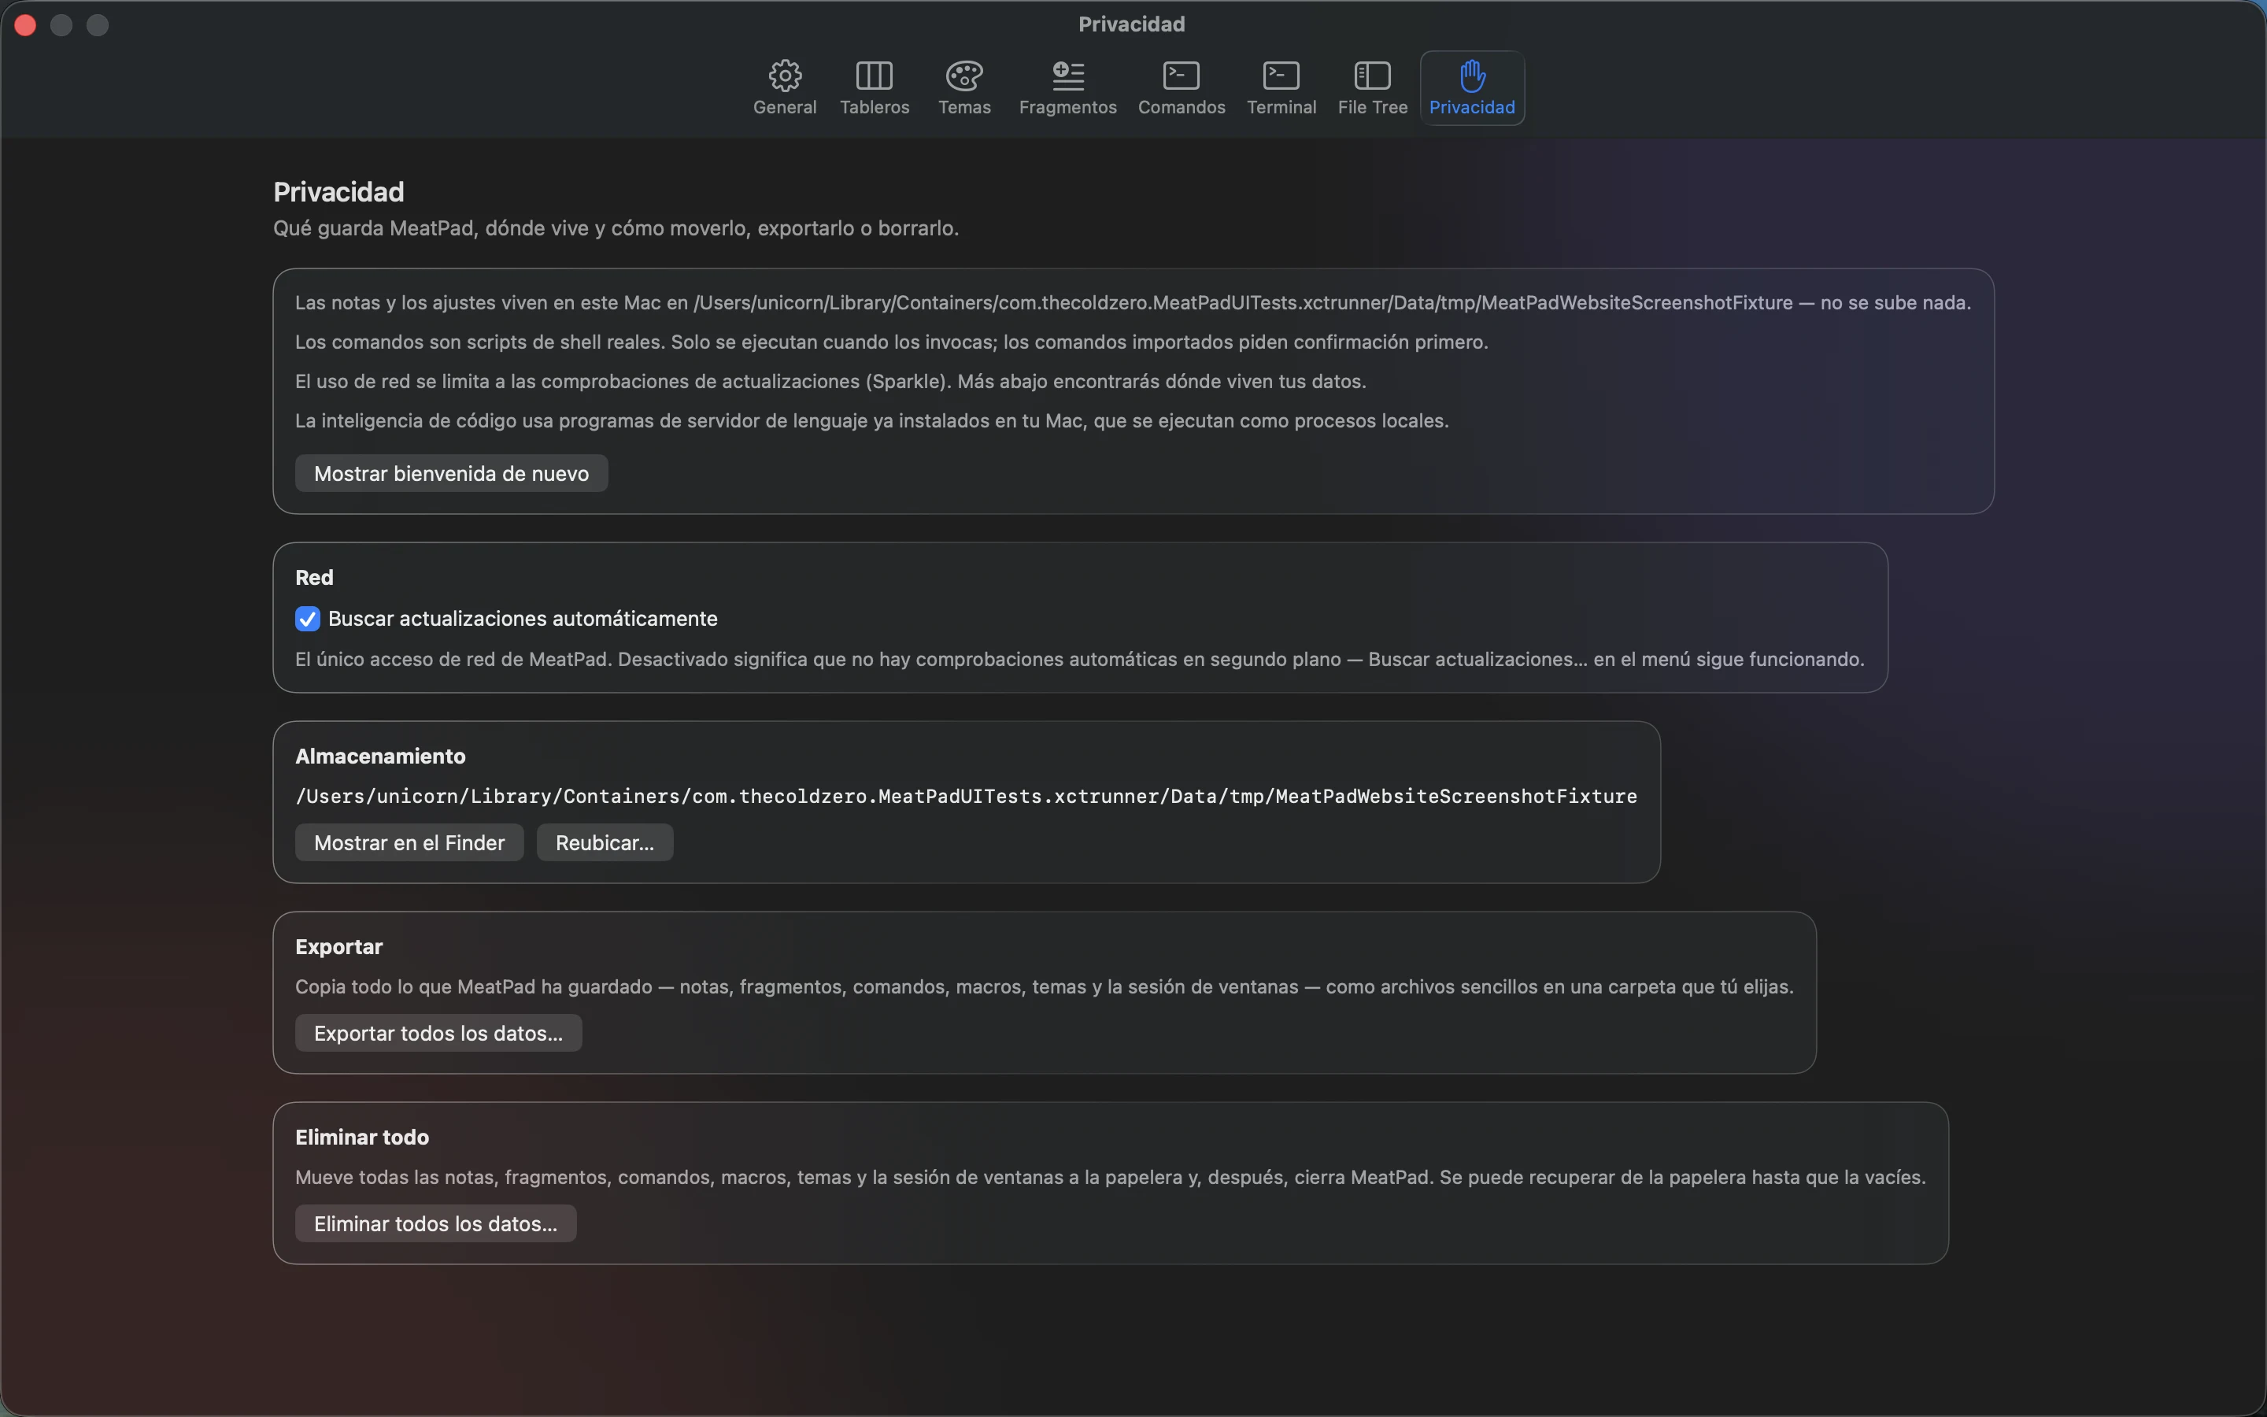Click the Red section heading
2267x1417 pixels.
click(314, 577)
